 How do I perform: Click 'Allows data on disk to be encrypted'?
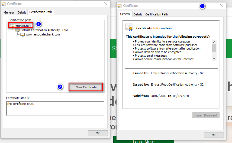pos(158,52)
